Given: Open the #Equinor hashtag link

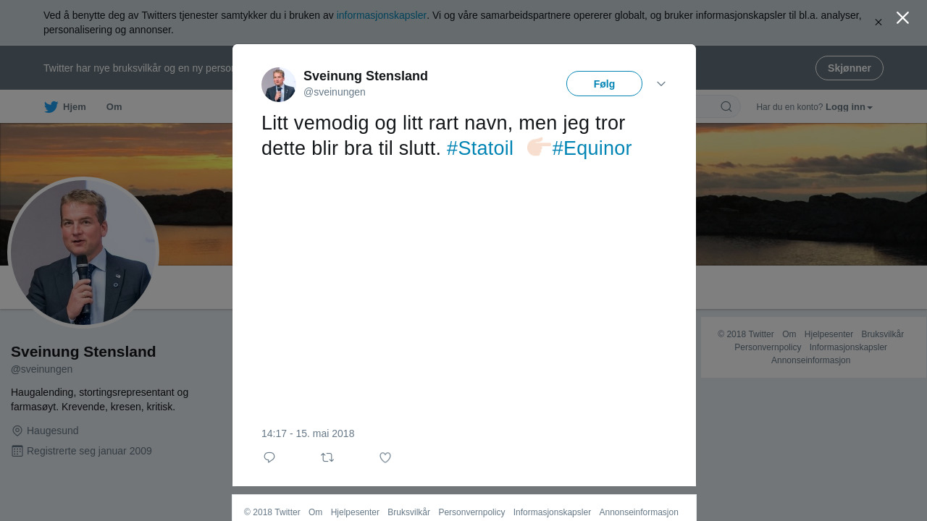Looking at the screenshot, I should [x=592, y=148].
